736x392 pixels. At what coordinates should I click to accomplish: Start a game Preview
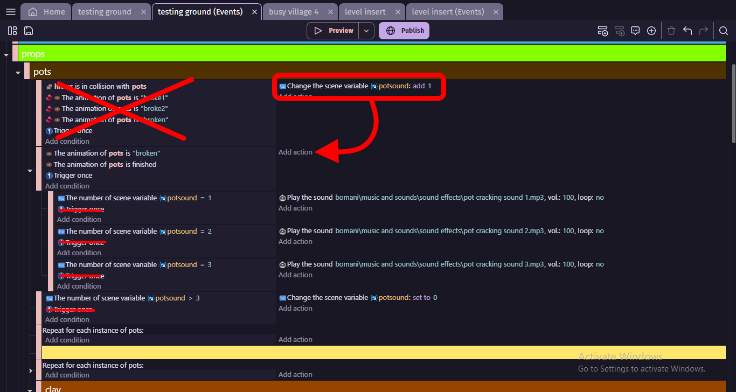point(333,30)
